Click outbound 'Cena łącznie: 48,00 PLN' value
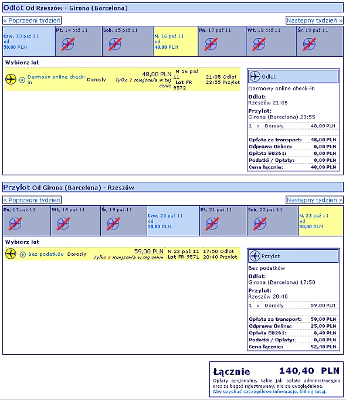Screen dimensions: 346x400 click(324, 167)
